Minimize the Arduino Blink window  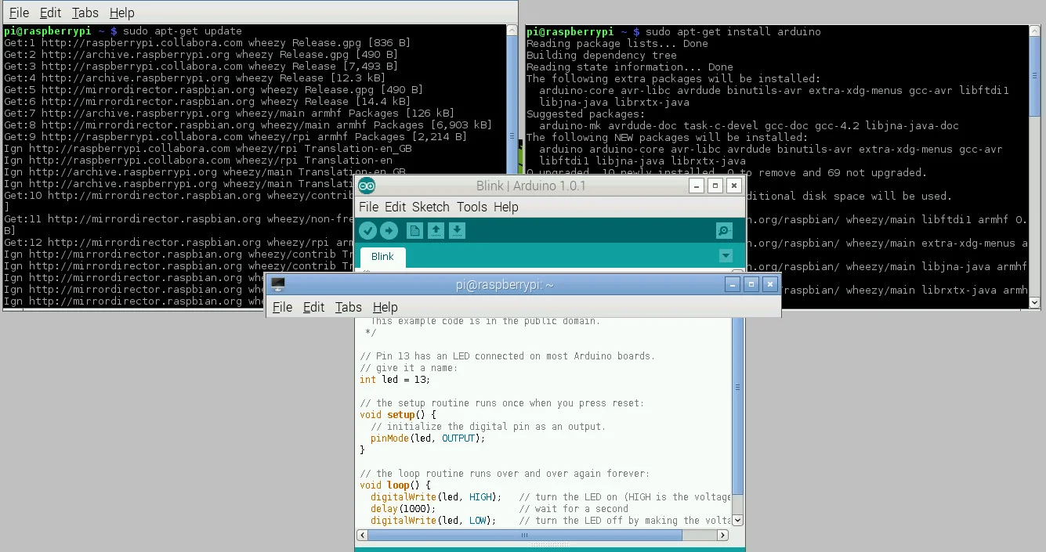(696, 186)
